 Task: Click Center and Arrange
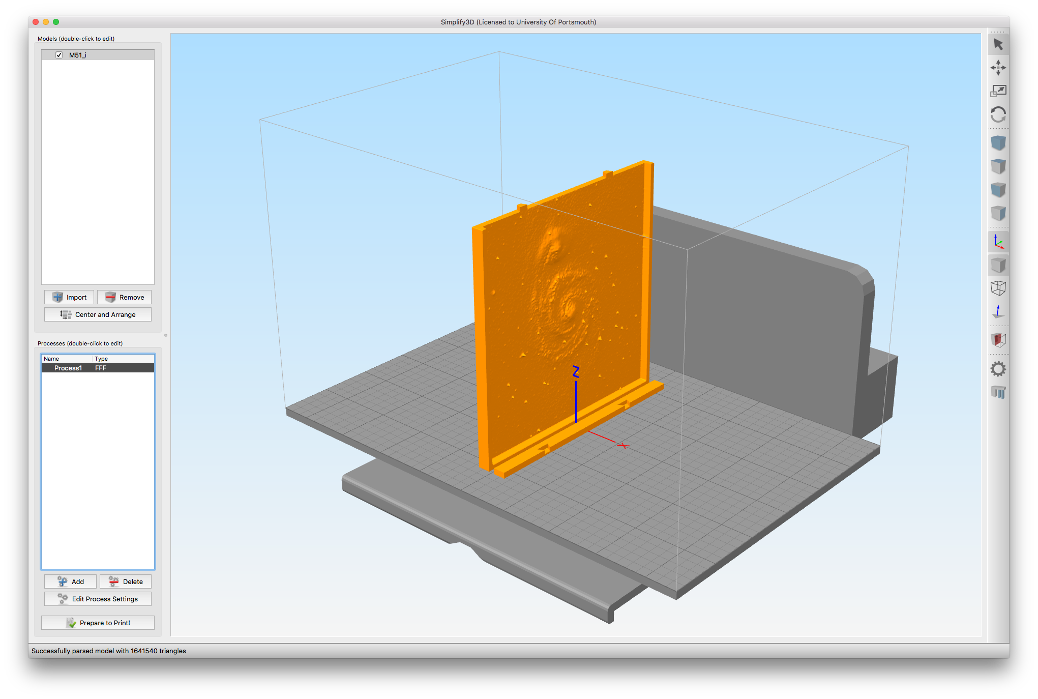(97, 314)
